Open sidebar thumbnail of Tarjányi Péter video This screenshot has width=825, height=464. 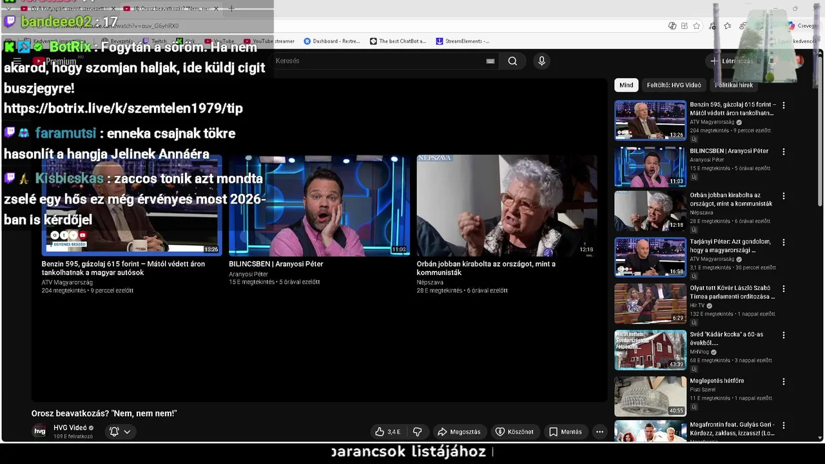click(650, 257)
